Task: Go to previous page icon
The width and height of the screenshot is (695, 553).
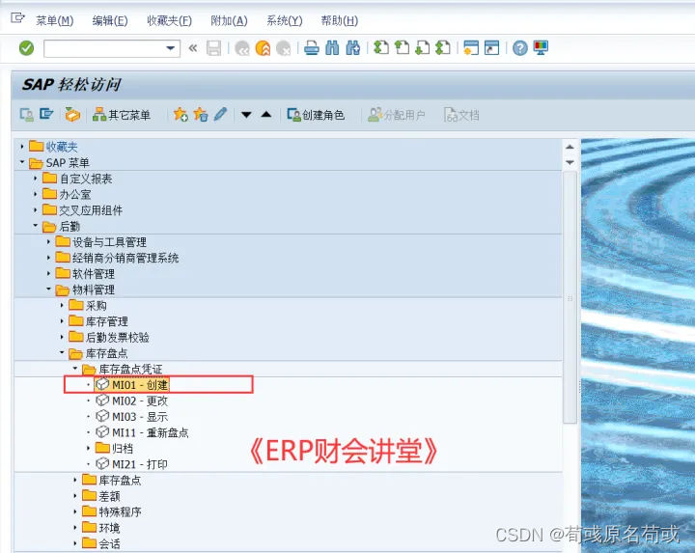Action: tap(402, 47)
